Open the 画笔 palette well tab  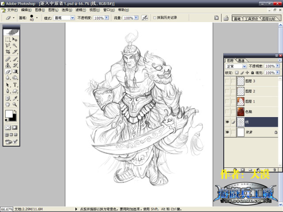(x=237, y=19)
